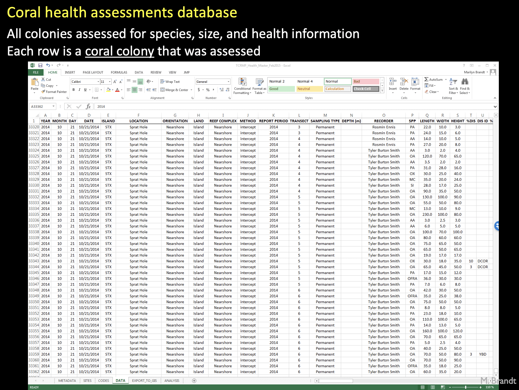Increase font size with the larger A
519x390 pixels.
point(115,82)
